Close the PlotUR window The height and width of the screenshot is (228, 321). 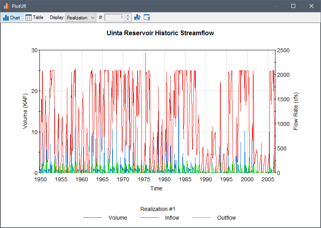[x=311, y=6]
